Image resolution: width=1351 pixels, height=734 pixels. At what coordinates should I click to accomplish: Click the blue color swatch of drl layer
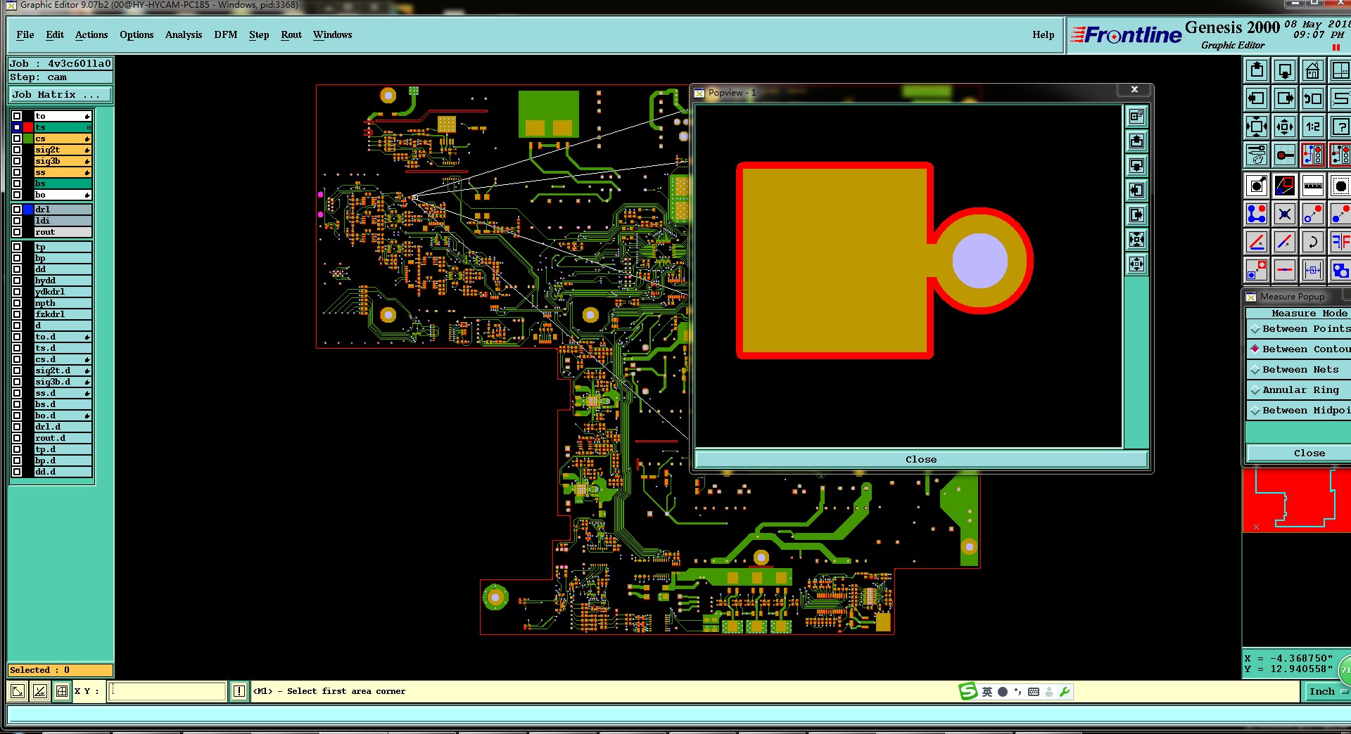coord(28,210)
